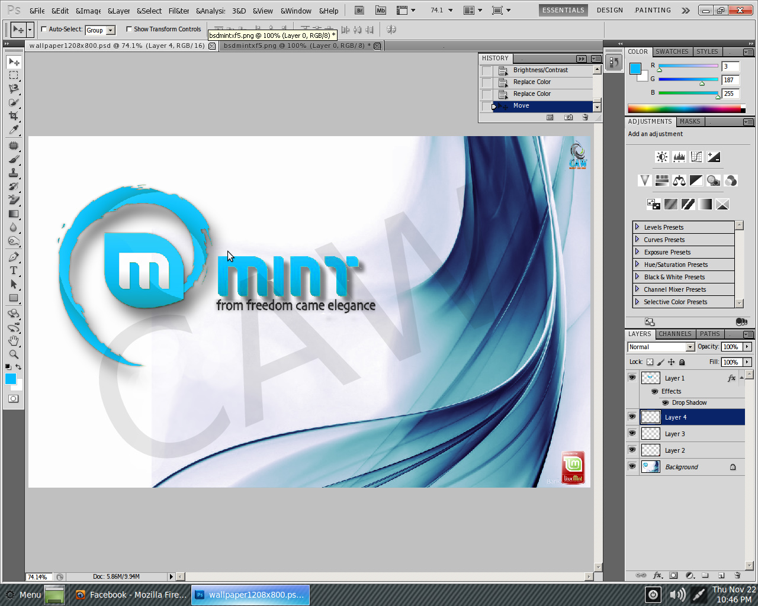This screenshot has height=606, width=758.
Task: Select the Hand tool
Action: [x=14, y=341]
